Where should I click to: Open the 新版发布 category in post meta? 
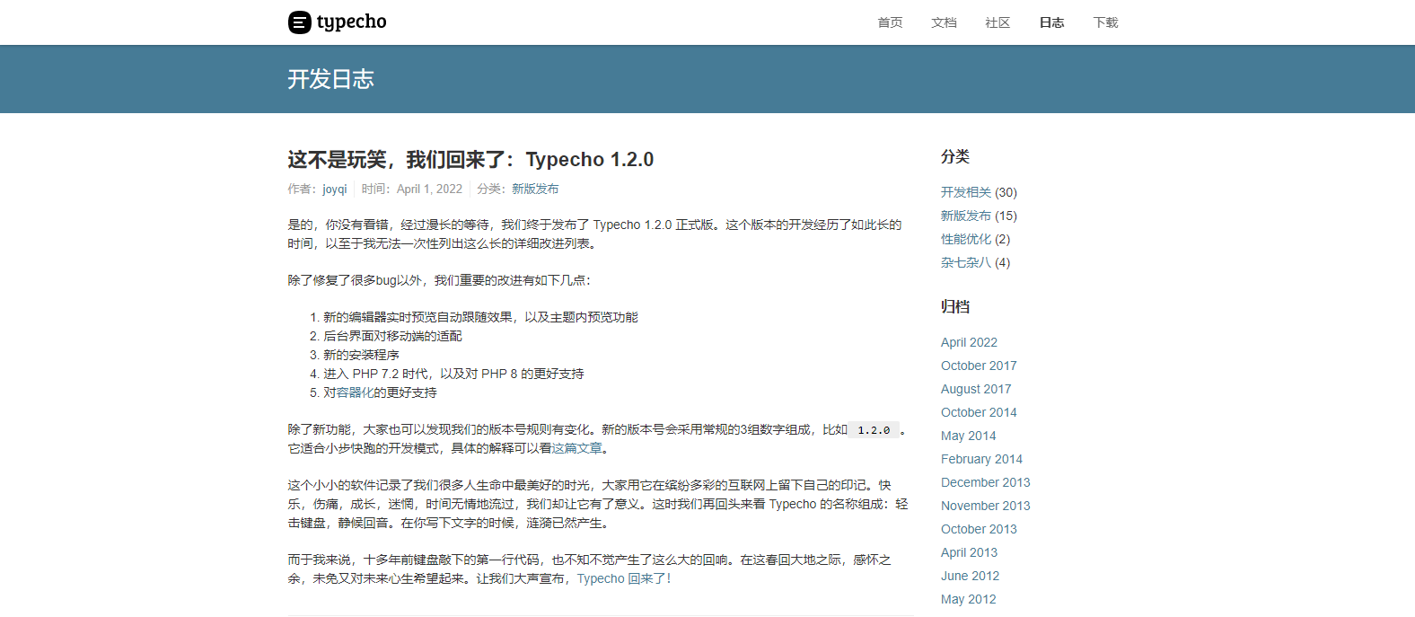535,189
